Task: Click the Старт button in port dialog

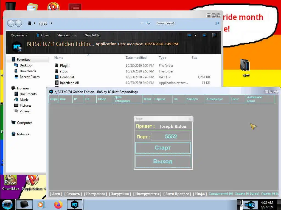Action: coord(163,148)
